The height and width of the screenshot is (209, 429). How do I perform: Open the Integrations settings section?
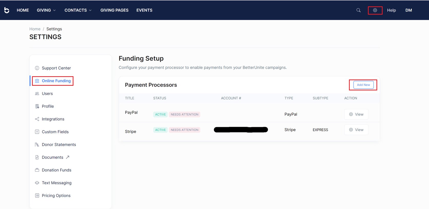coord(53,119)
